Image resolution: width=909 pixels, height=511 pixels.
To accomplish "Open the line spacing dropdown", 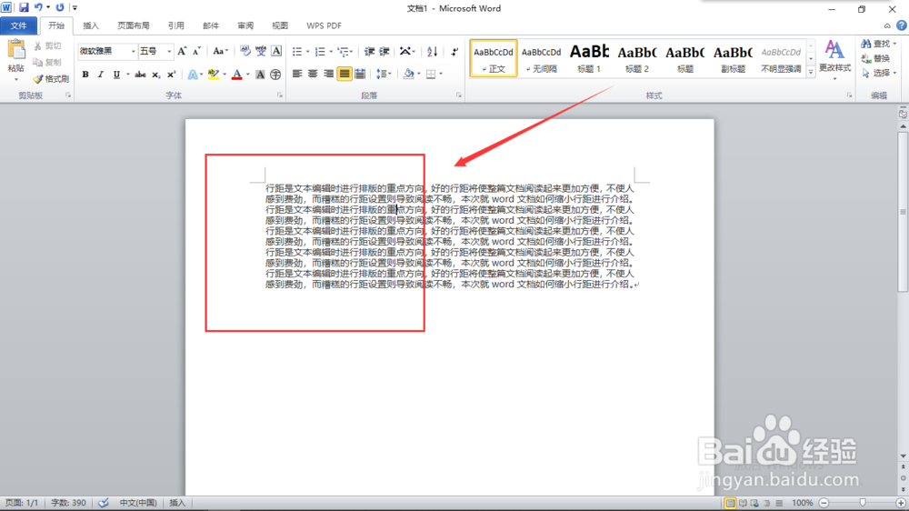I will (x=384, y=74).
